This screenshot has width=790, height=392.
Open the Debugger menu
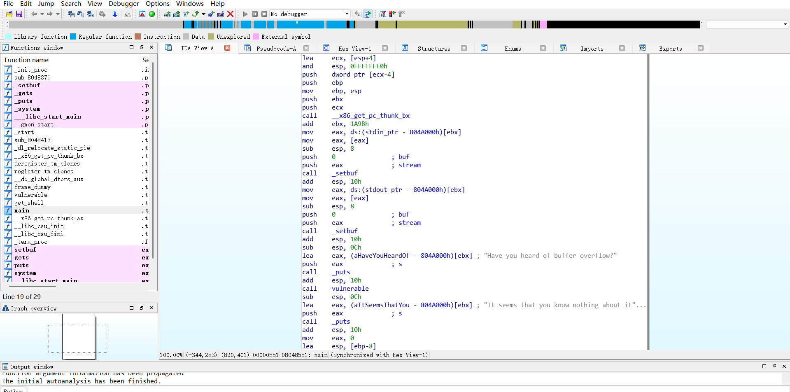[124, 4]
